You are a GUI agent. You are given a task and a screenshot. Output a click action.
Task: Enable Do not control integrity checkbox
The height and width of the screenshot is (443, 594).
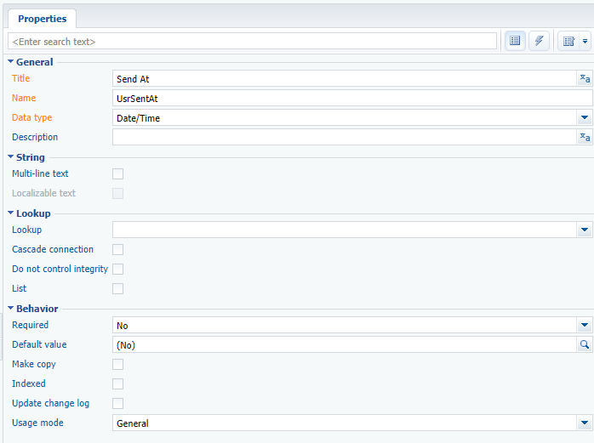pyautogui.click(x=117, y=269)
